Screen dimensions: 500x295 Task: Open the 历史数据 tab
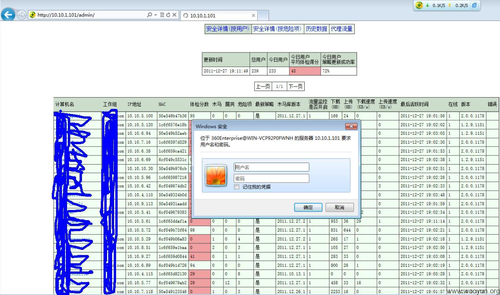tap(316, 29)
